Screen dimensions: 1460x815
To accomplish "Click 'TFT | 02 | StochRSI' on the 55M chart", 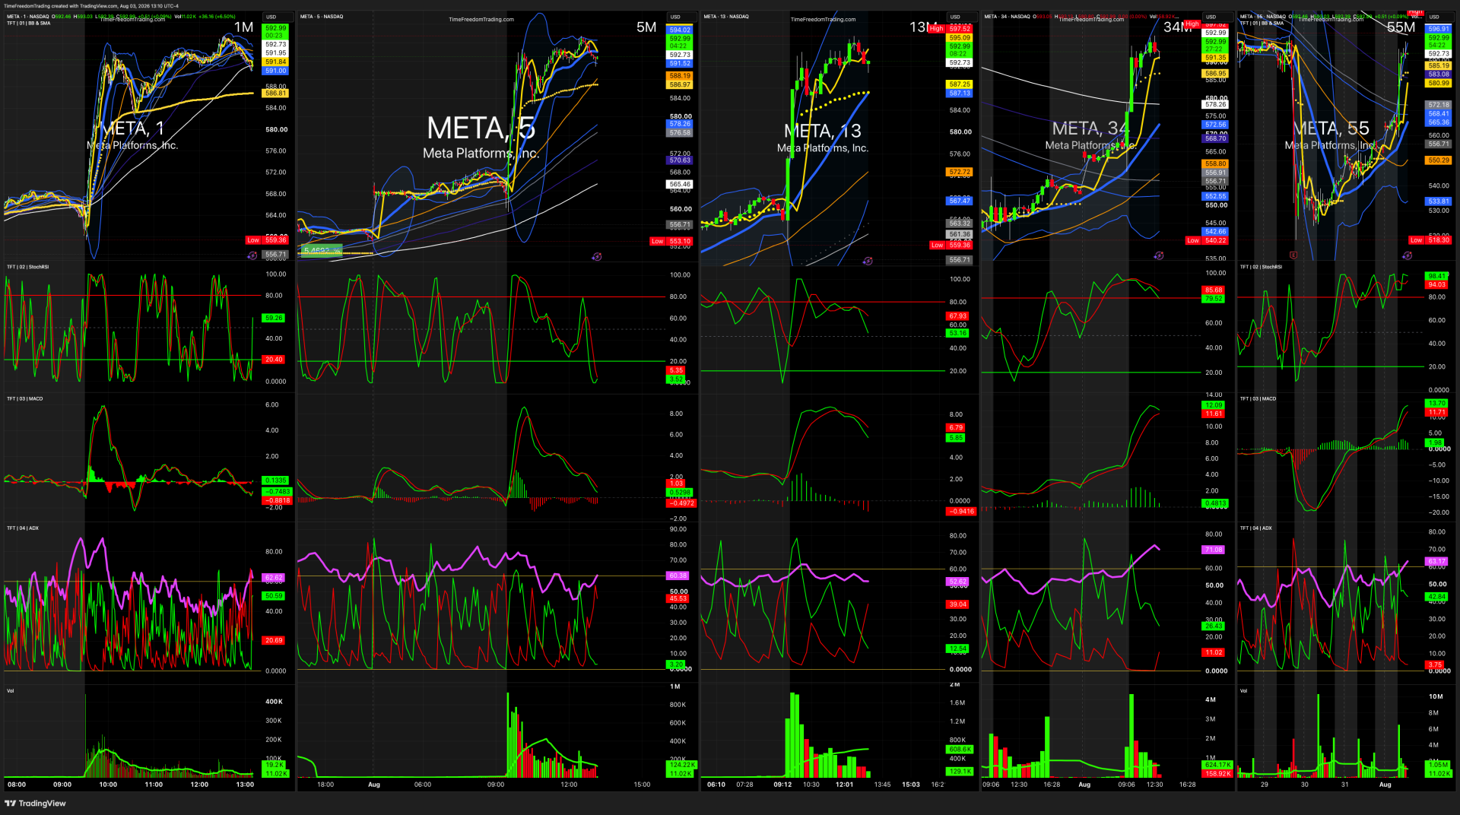I will pyautogui.click(x=1261, y=267).
